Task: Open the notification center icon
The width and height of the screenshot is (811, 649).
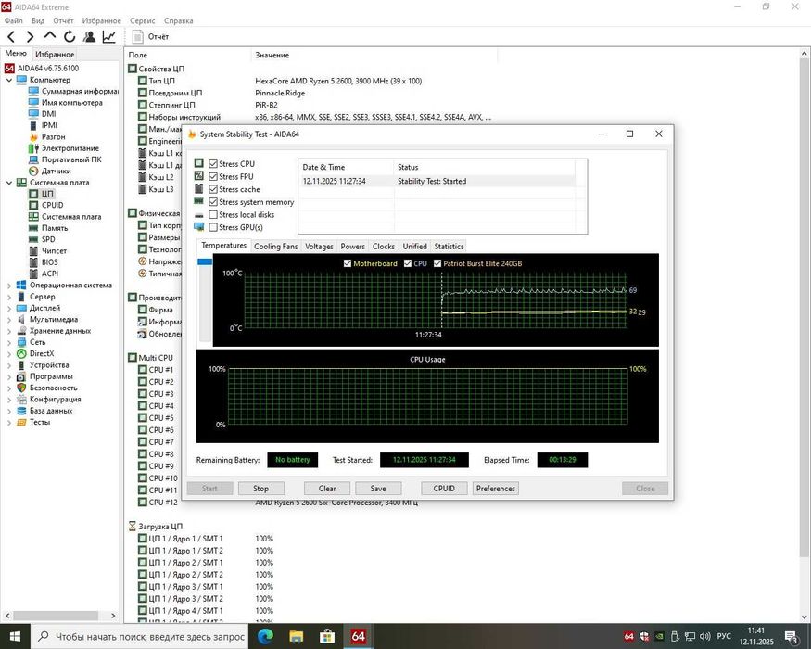Action: pos(792,637)
